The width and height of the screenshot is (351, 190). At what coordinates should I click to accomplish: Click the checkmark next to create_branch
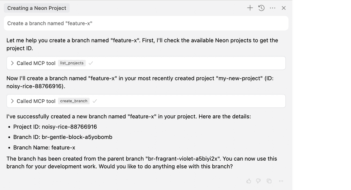[x=95, y=101]
